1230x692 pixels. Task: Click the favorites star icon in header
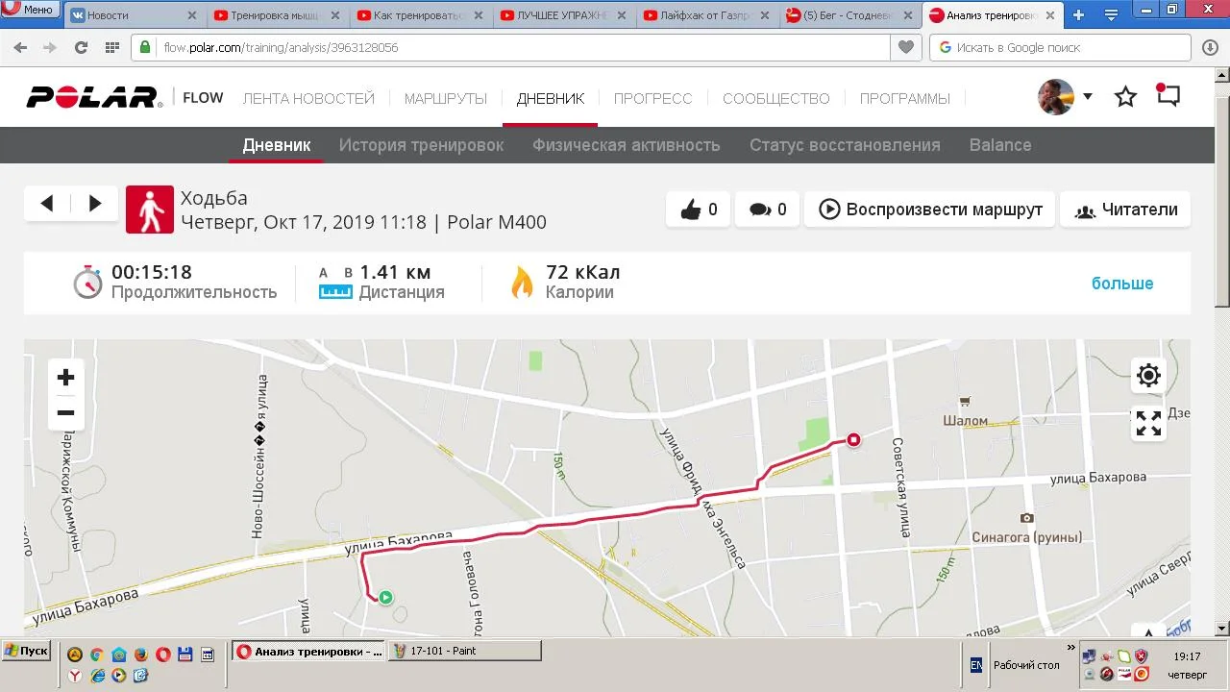(1125, 96)
